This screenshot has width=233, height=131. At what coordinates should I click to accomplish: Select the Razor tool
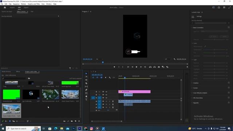86,83
